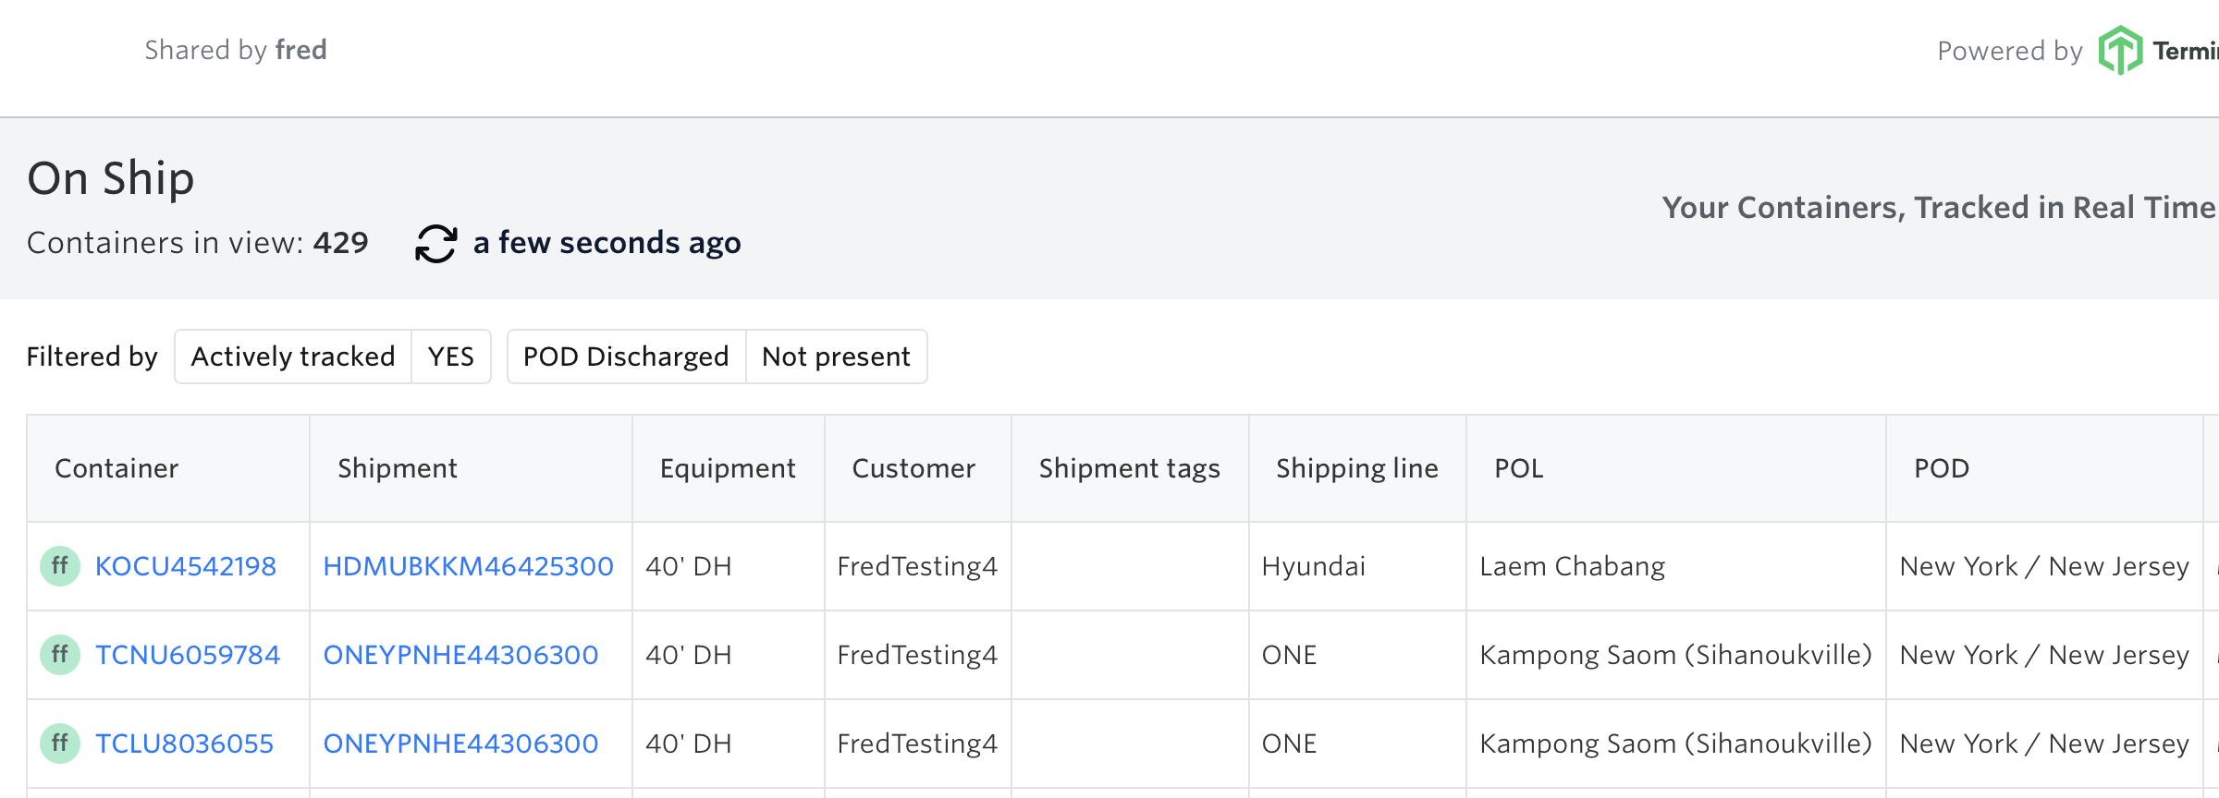Open ONEYPNHE44306300 shipment in TCNU6059784 row
This screenshot has width=2219, height=798.
coord(460,655)
